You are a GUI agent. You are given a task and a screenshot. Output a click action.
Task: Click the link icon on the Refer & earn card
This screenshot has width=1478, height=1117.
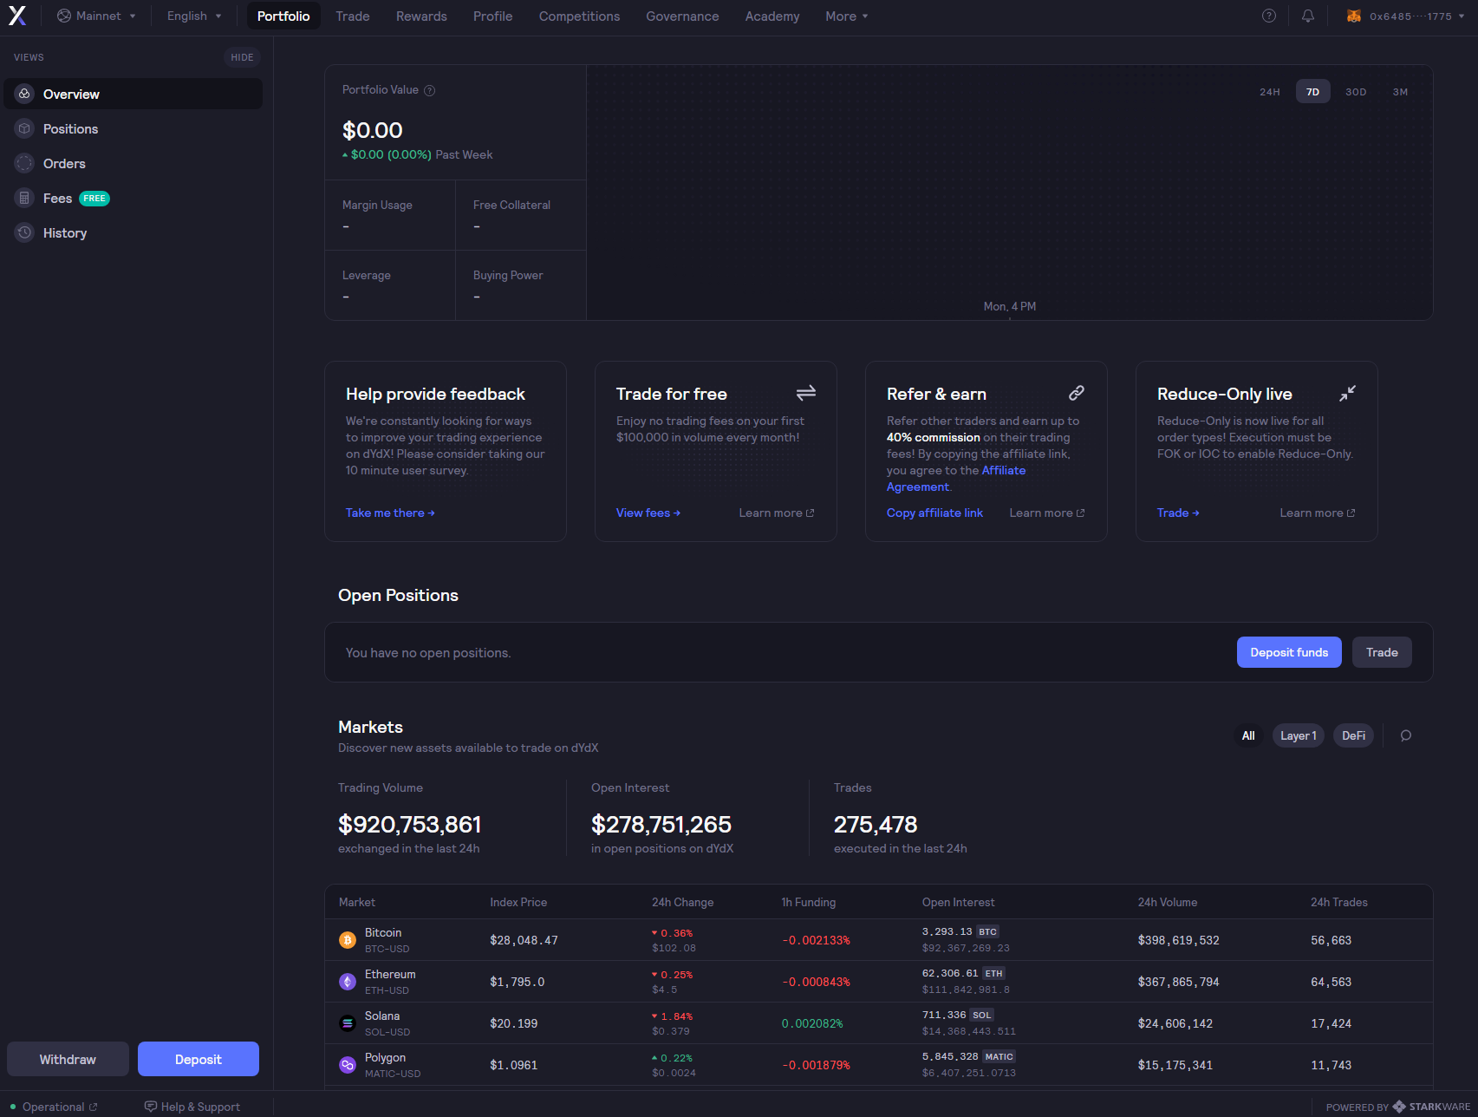click(1076, 392)
